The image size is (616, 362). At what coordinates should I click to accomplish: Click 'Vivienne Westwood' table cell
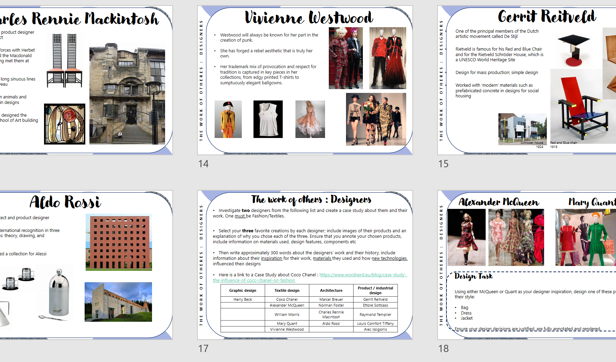287,329
